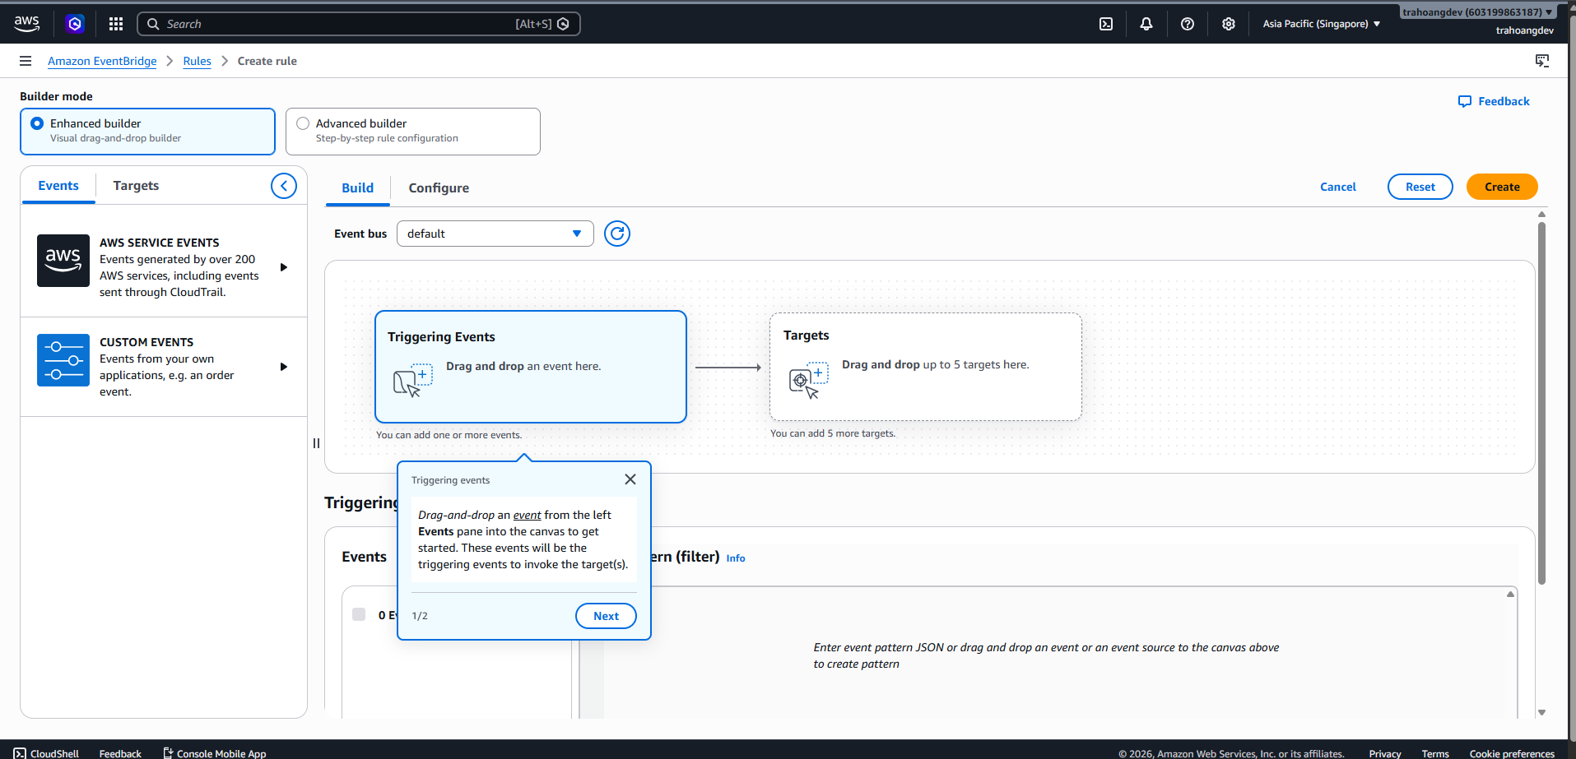Open the Rules breadcrumb link
Screen dimensions: 1576x759
[x=197, y=61]
